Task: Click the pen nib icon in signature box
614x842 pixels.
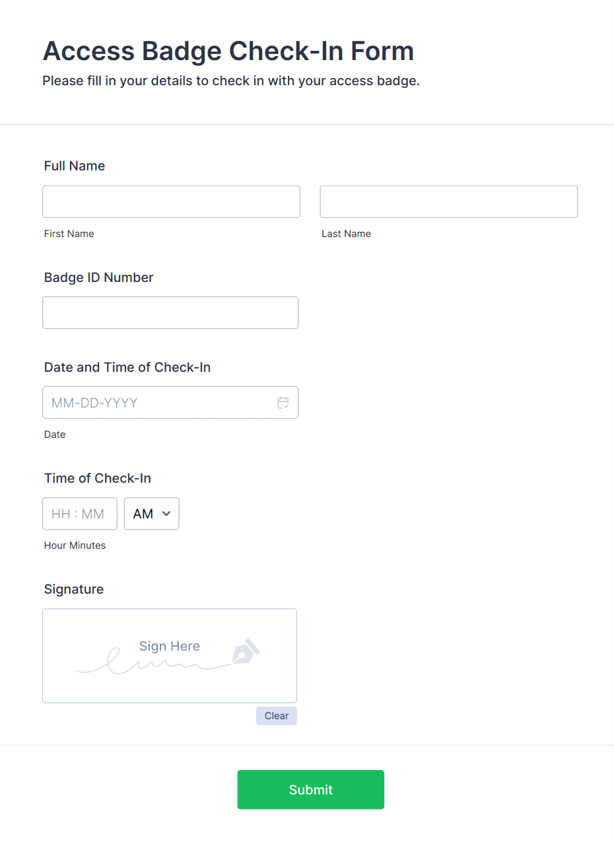Action: pyautogui.click(x=246, y=652)
